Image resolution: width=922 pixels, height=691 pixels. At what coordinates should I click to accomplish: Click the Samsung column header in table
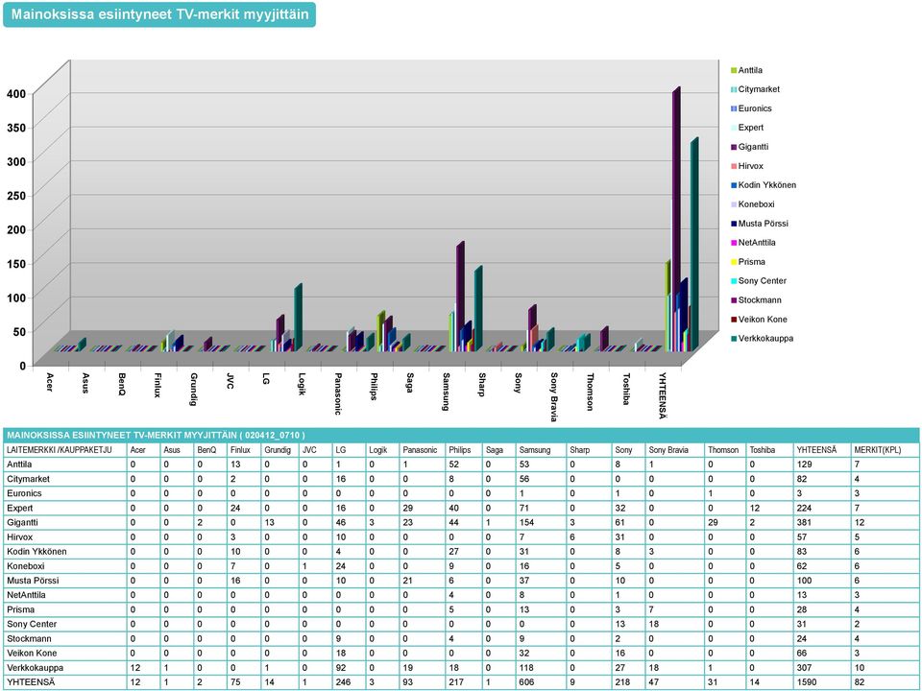click(x=535, y=450)
